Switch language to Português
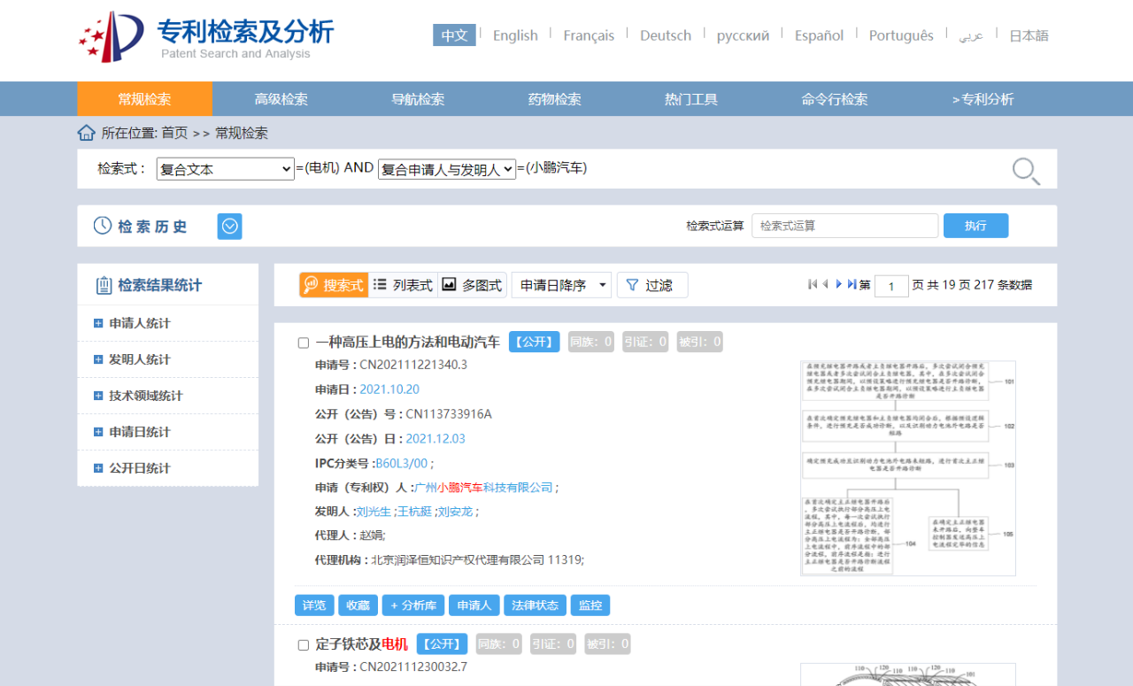 coord(901,35)
